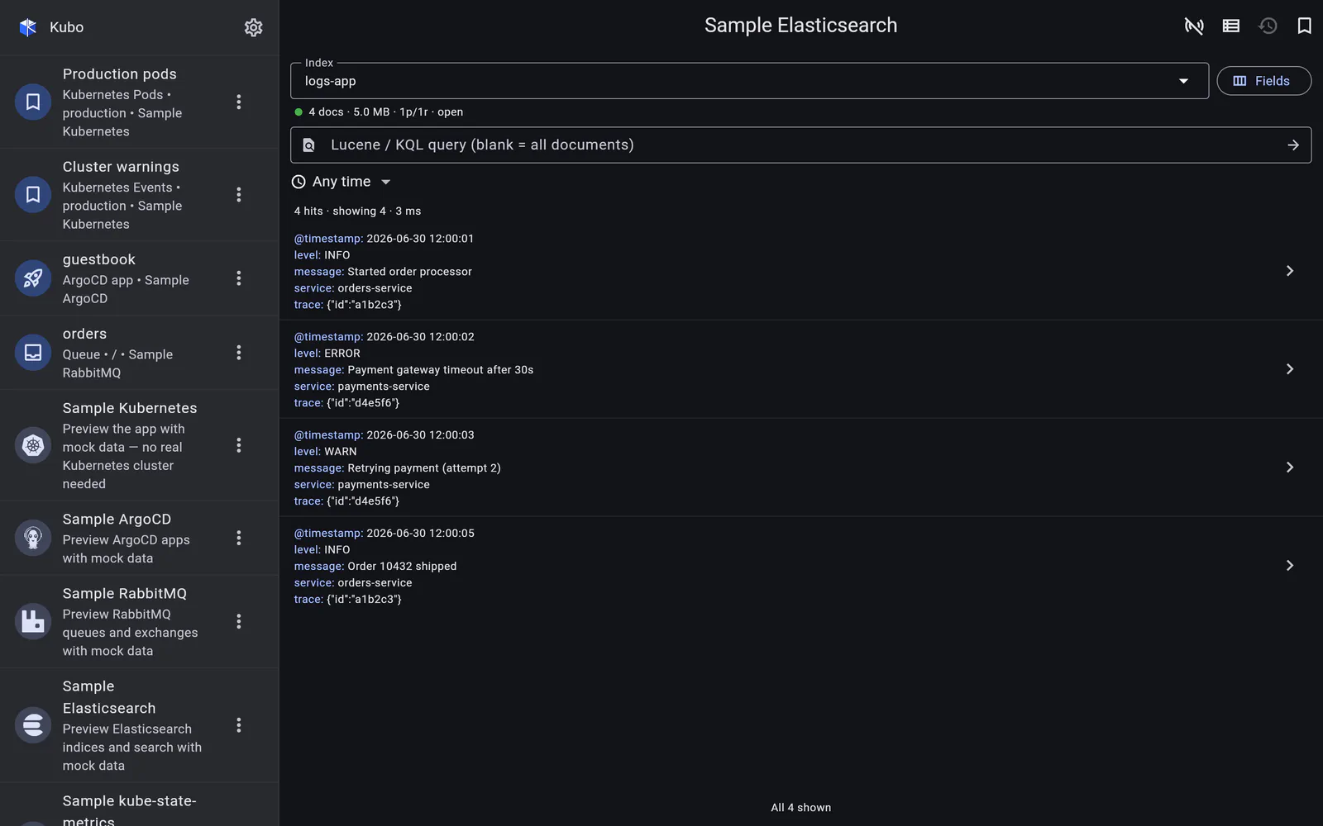Open more options for Sample ArgoCD
The width and height of the screenshot is (1323, 826).
[x=239, y=538]
